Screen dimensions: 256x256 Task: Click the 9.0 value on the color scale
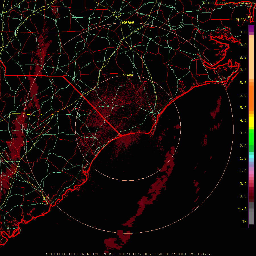click(x=243, y=45)
